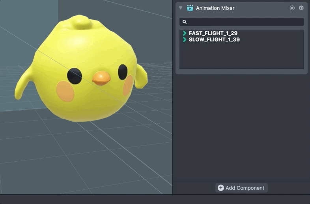
Task: Expand the FAST_FLIGHT_1_29 chevron
Action: tap(185, 33)
